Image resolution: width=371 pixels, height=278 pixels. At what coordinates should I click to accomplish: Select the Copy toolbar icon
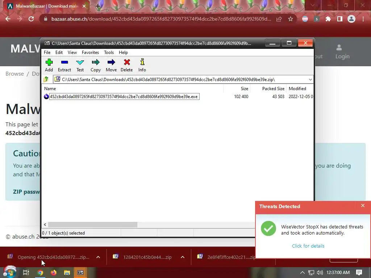tap(96, 65)
